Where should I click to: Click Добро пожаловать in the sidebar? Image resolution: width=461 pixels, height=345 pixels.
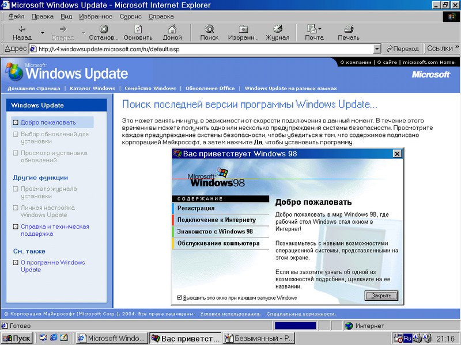48,122
